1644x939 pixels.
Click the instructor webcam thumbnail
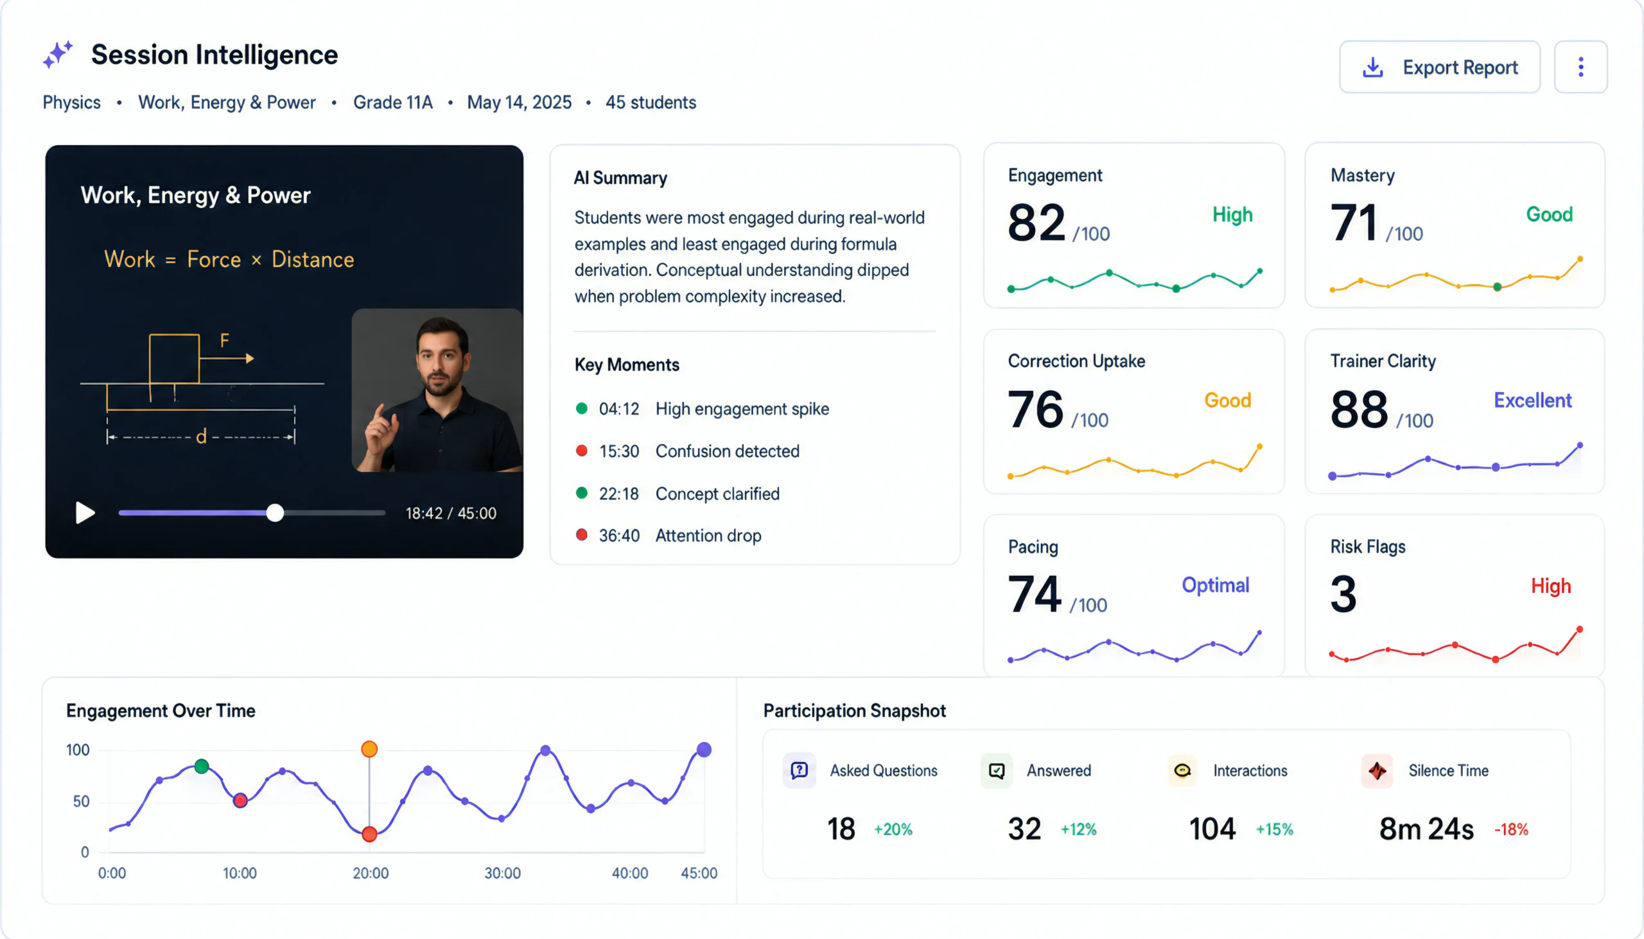437,390
